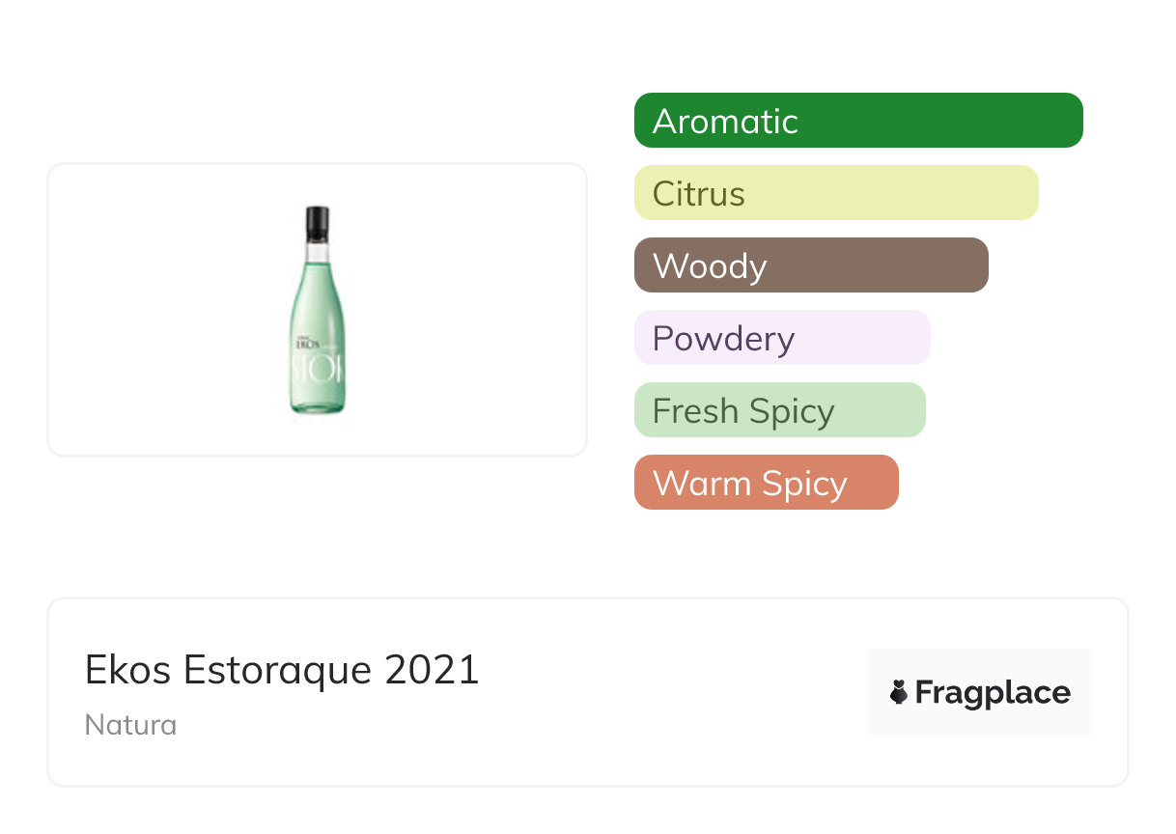
Task: Click the word Ekos in the title
Action: [x=126, y=669]
